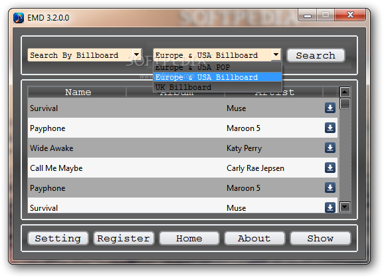384x278 pixels.
Task: Click the Show button
Action: (320, 238)
